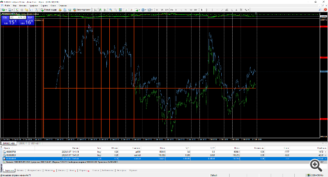
Task: Switch to line chart display
Action: click(x=105, y=10)
